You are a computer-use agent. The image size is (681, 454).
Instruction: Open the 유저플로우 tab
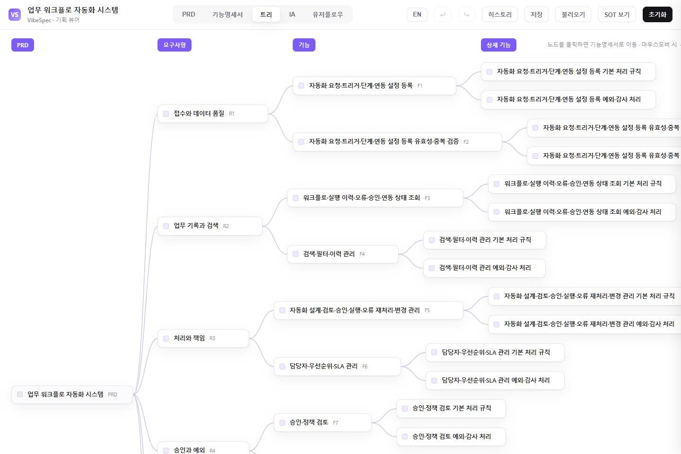tap(328, 15)
